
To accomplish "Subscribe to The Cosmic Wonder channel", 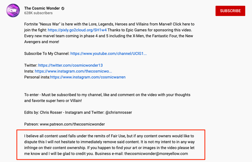I will point(230,11).
